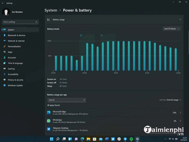Click the Telegram Desktop app icon
Image resolution: width=189 pixels, height=142 pixels.
coord(49,129)
